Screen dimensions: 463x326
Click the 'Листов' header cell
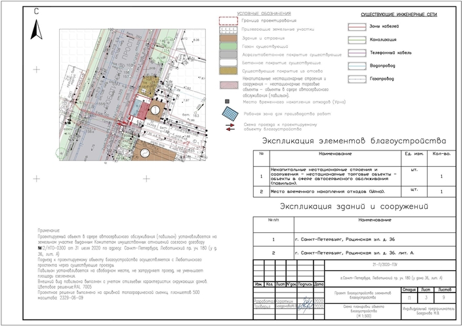click(x=445, y=290)
